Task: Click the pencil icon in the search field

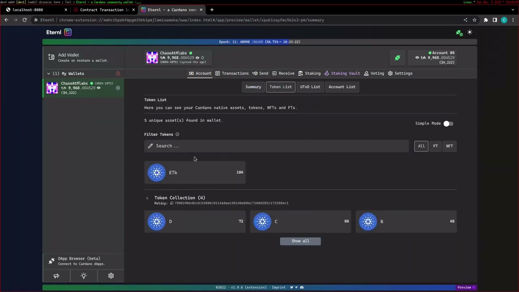Action: coord(150,146)
